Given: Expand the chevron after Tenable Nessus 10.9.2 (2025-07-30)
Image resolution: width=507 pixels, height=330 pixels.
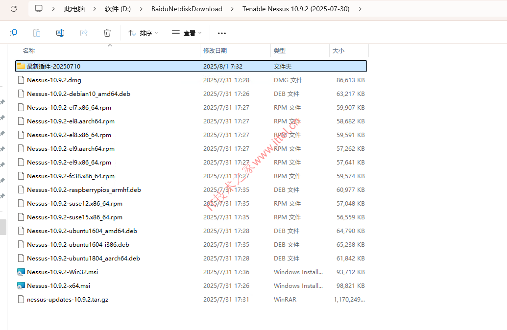Looking at the screenshot, I should tap(360, 9).
